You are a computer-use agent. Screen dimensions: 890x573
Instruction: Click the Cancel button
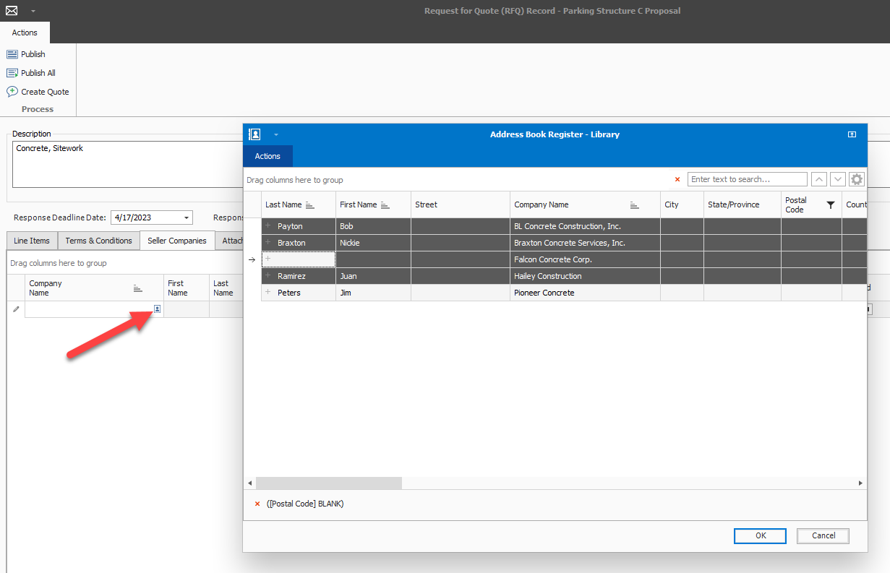823,535
